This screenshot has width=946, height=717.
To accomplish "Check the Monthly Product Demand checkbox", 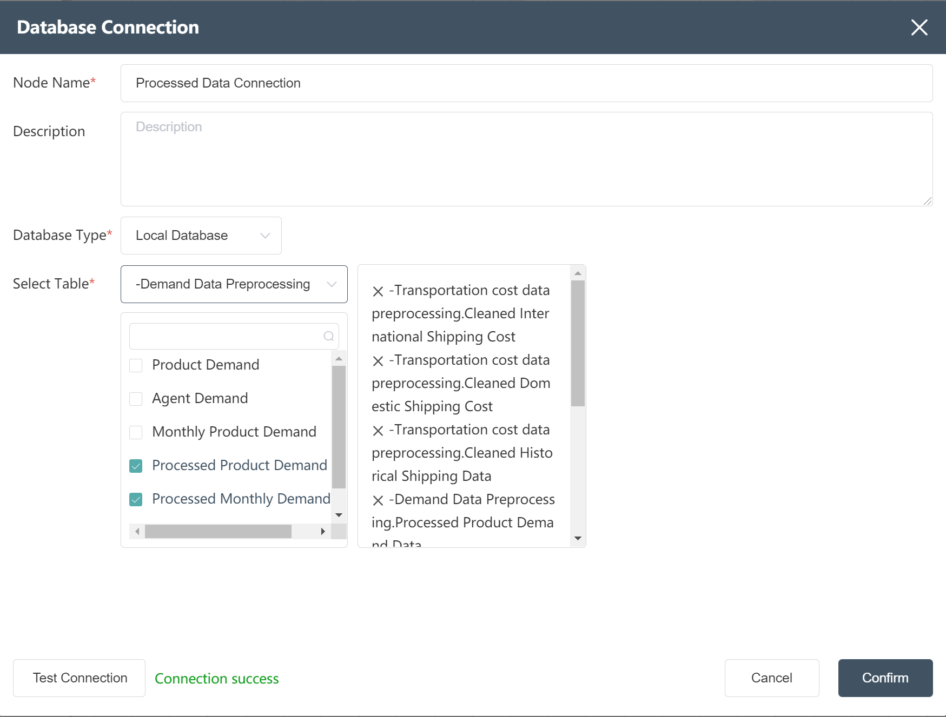I will coord(136,433).
